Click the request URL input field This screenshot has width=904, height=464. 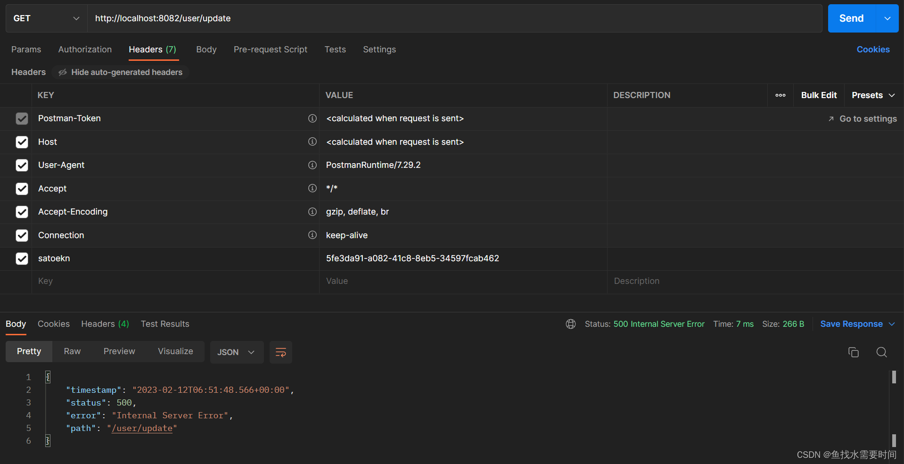coord(452,18)
